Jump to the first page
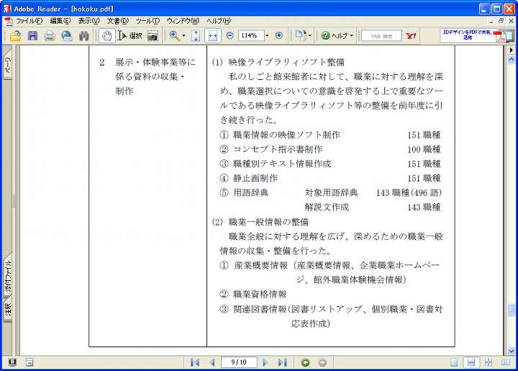518x371 pixels. pos(195,362)
